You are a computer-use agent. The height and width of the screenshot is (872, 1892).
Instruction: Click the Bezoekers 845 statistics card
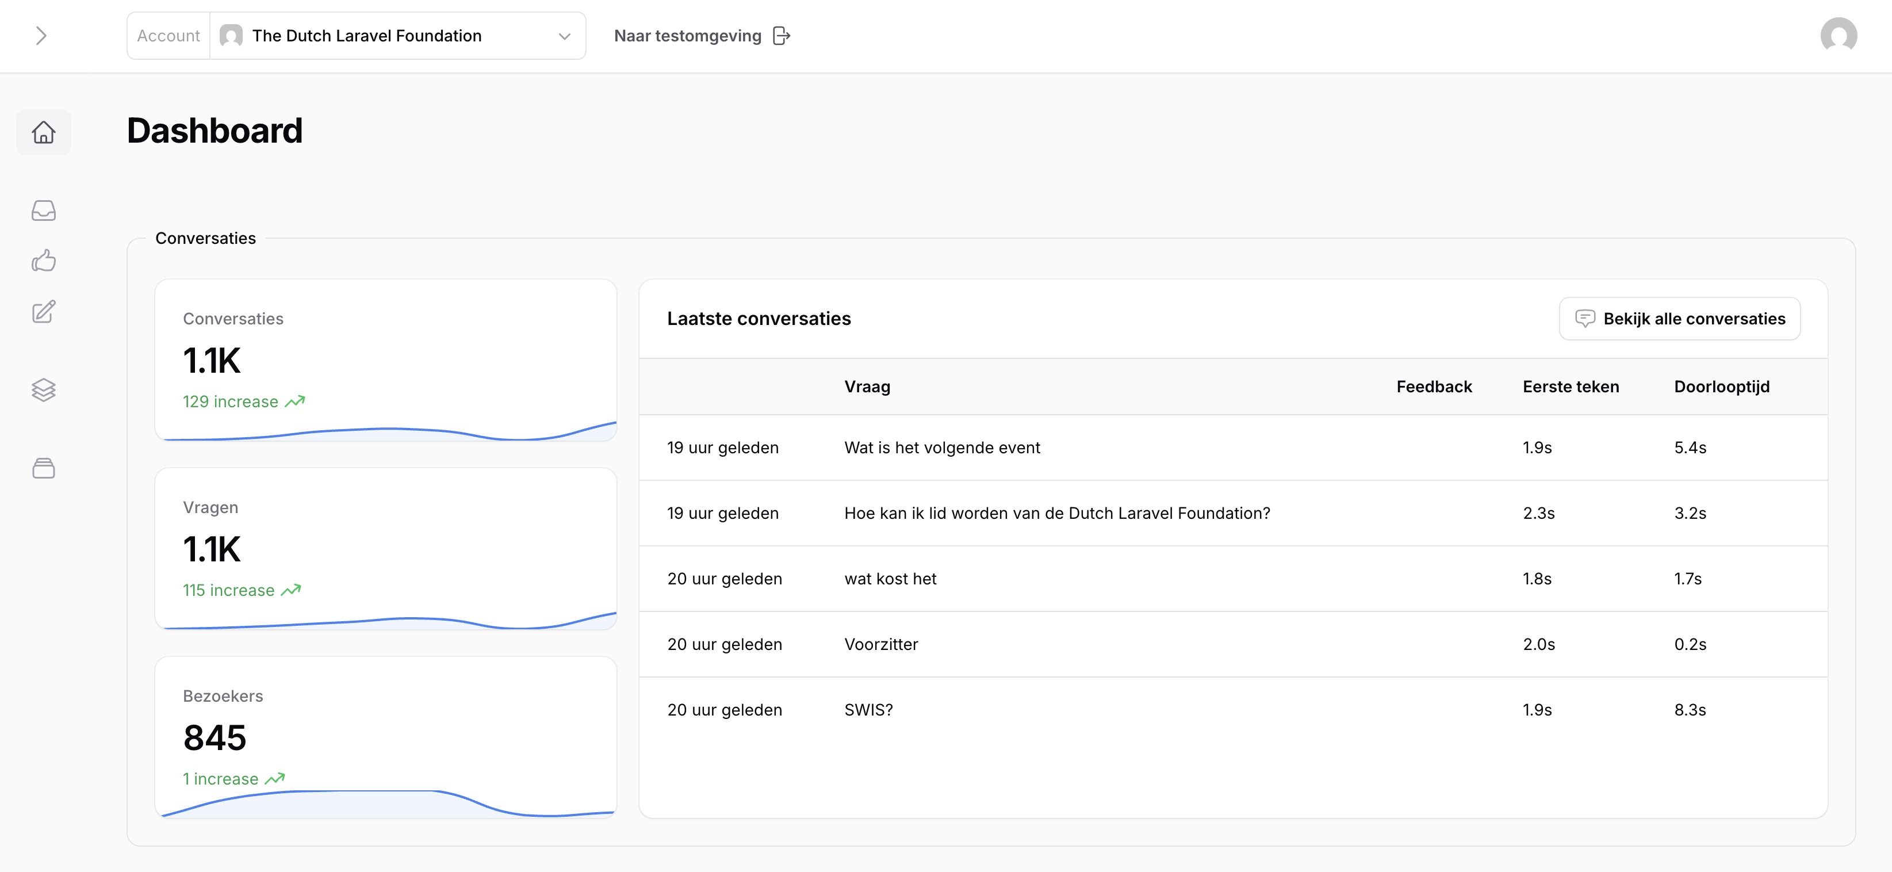click(385, 737)
